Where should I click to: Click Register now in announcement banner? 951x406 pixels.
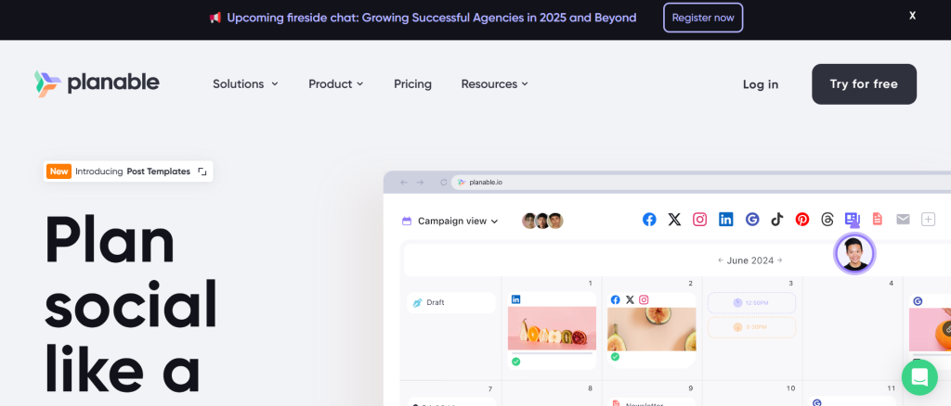click(703, 18)
